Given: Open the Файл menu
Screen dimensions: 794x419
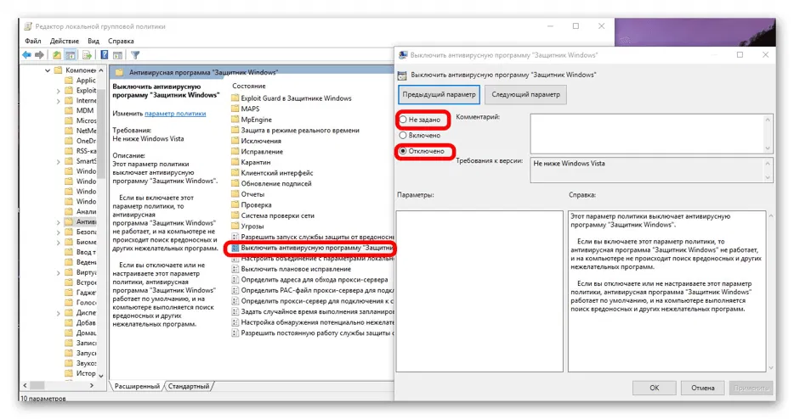Looking at the screenshot, I should click(x=33, y=41).
